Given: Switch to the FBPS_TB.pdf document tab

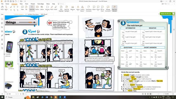Looking at the screenshot, I should click(x=44, y=14).
